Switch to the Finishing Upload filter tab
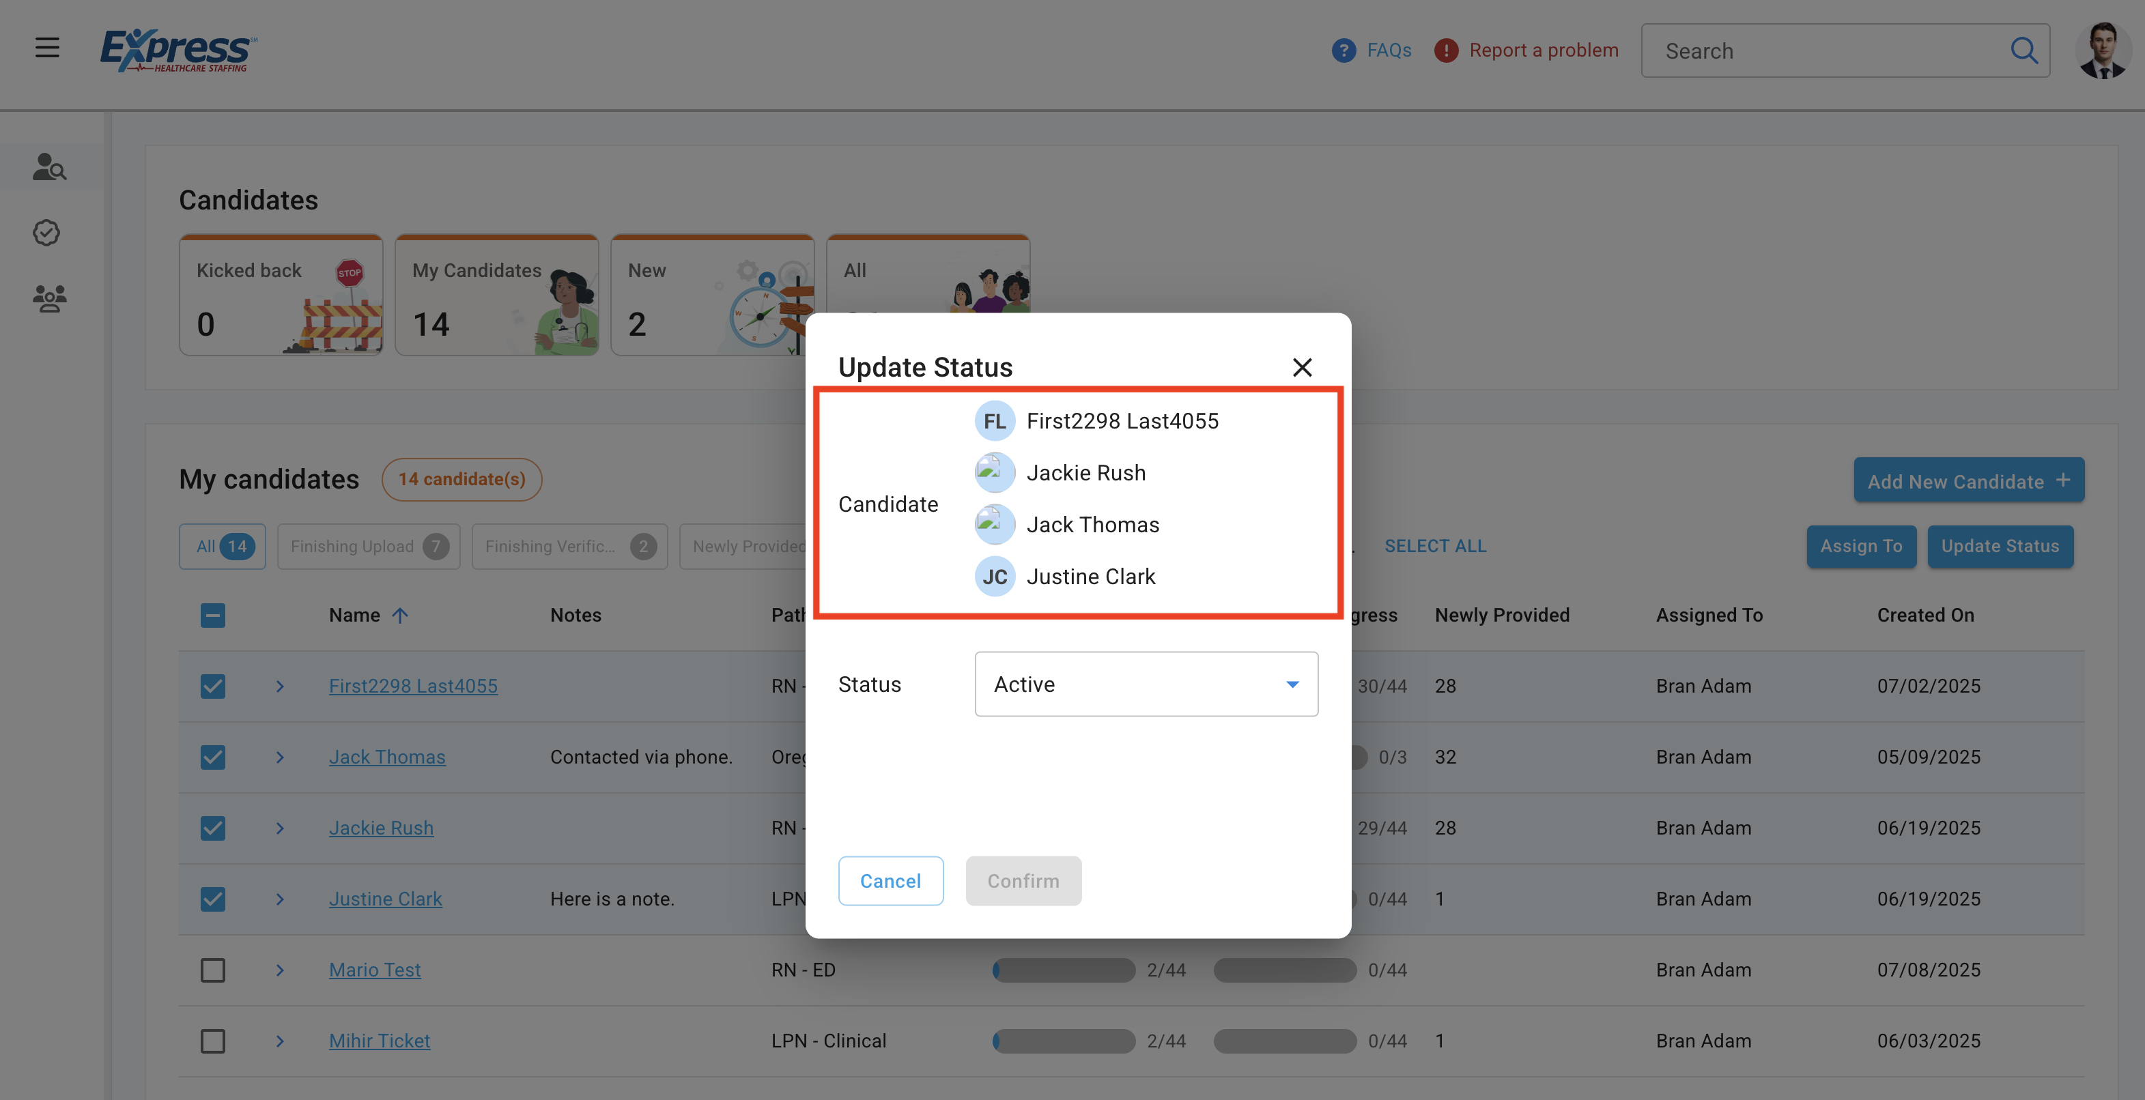Image resolution: width=2145 pixels, height=1100 pixels. point(368,547)
